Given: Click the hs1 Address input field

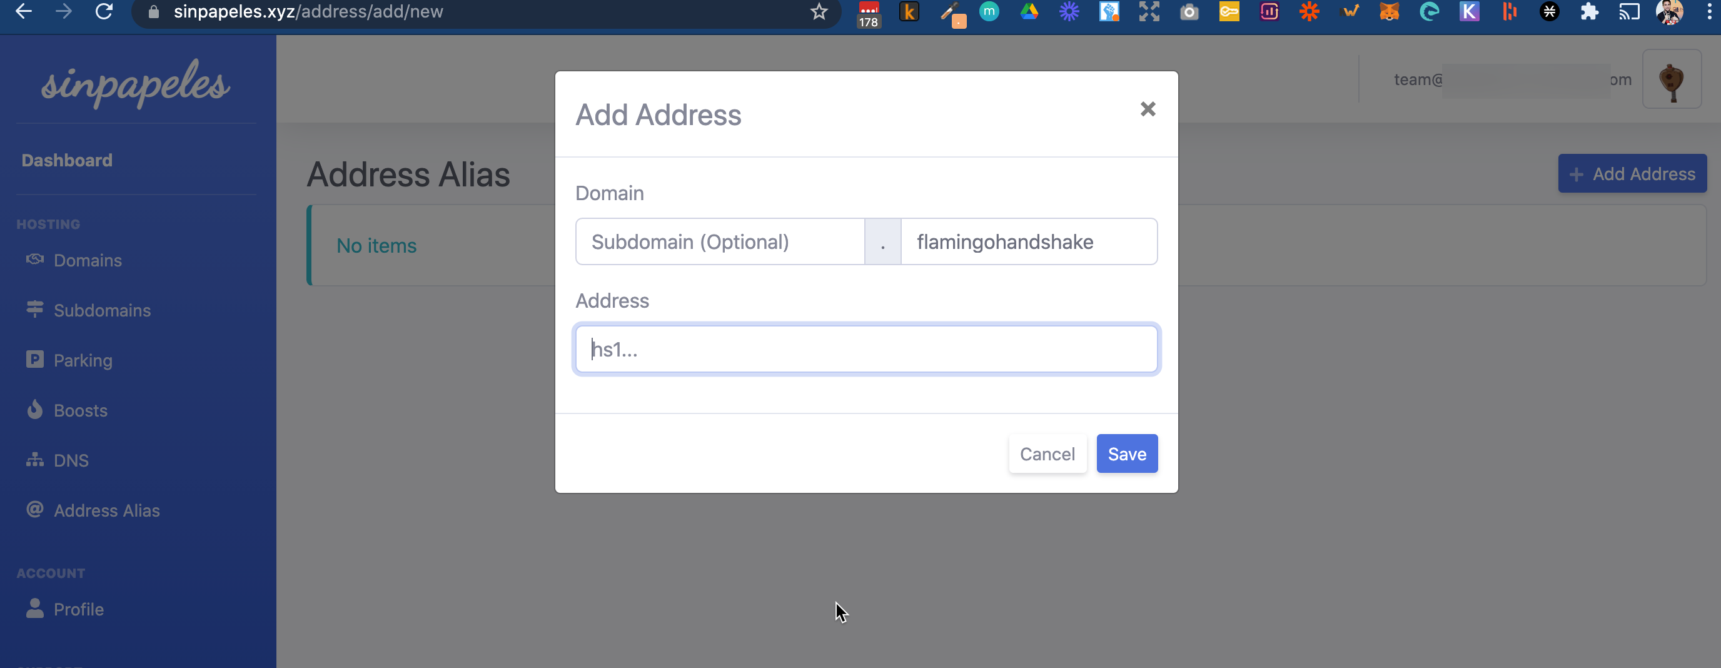Looking at the screenshot, I should click(x=866, y=350).
